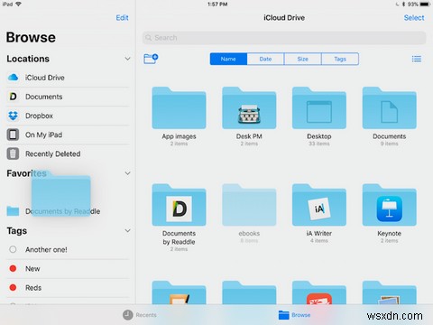The width and height of the screenshot is (433, 325).
Task: Select the empty circle of Another one! tag
Action: [13, 249]
